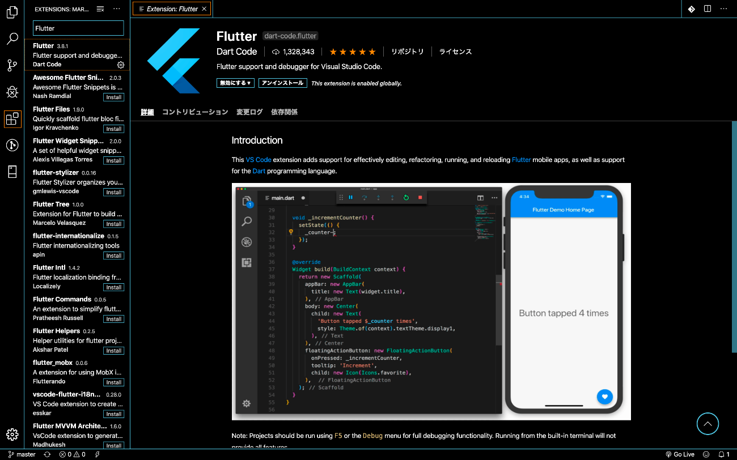Screen dimensions: 737x460
Task: Select the 詳細 details tab
Action: click(x=147, y=112)
